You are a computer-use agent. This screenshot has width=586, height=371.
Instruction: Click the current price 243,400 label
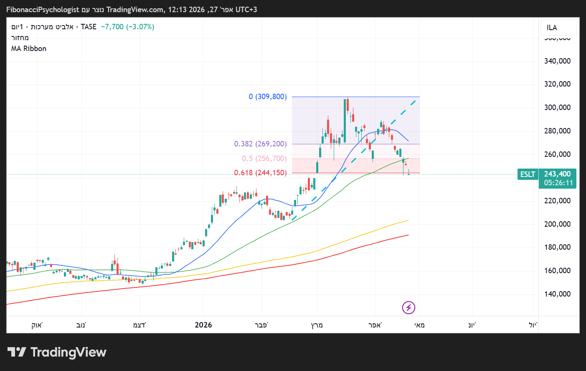pos(557,174)
